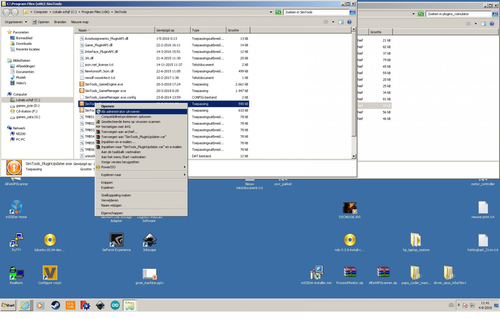
Task: Click the Zoeken in SimTools search box
Action: pyautogui.click(x=316, y=12)
